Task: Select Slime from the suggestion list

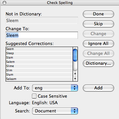Action: (x=39, y=66)
